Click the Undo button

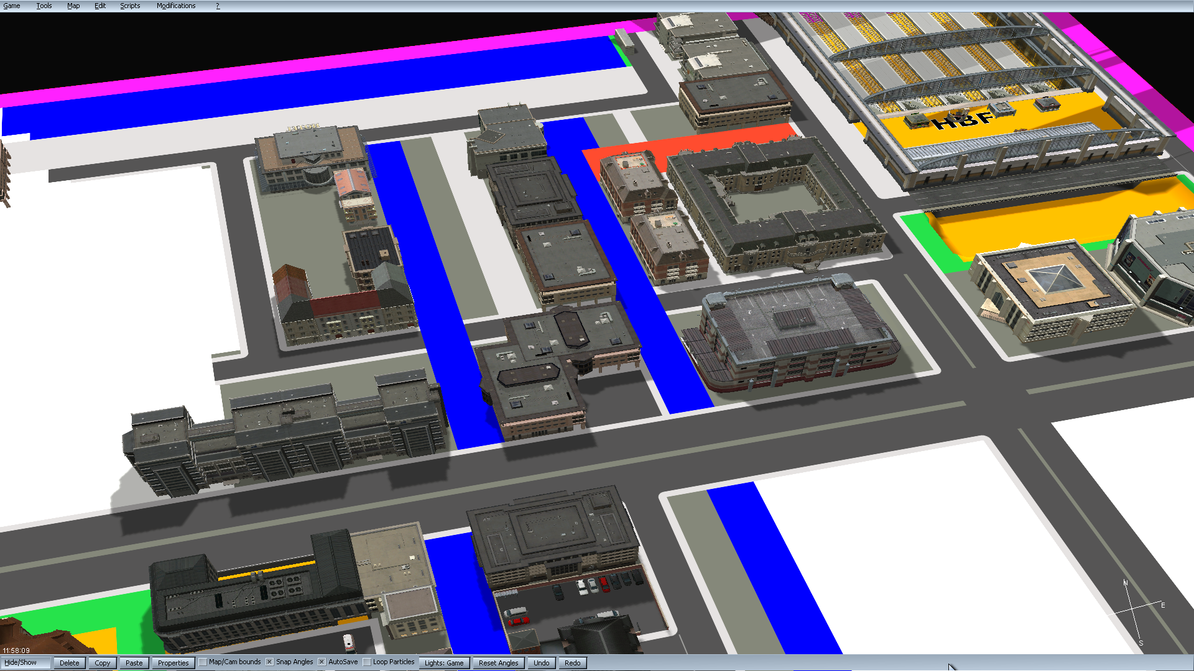point(542,663)
